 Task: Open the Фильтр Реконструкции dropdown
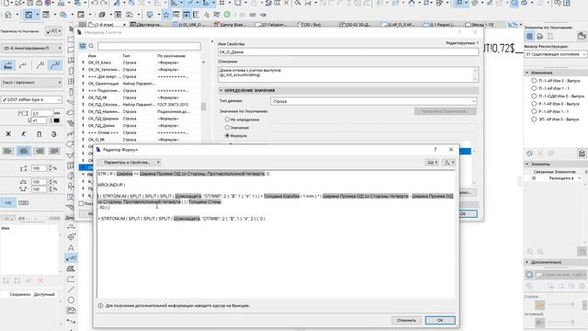555,54
